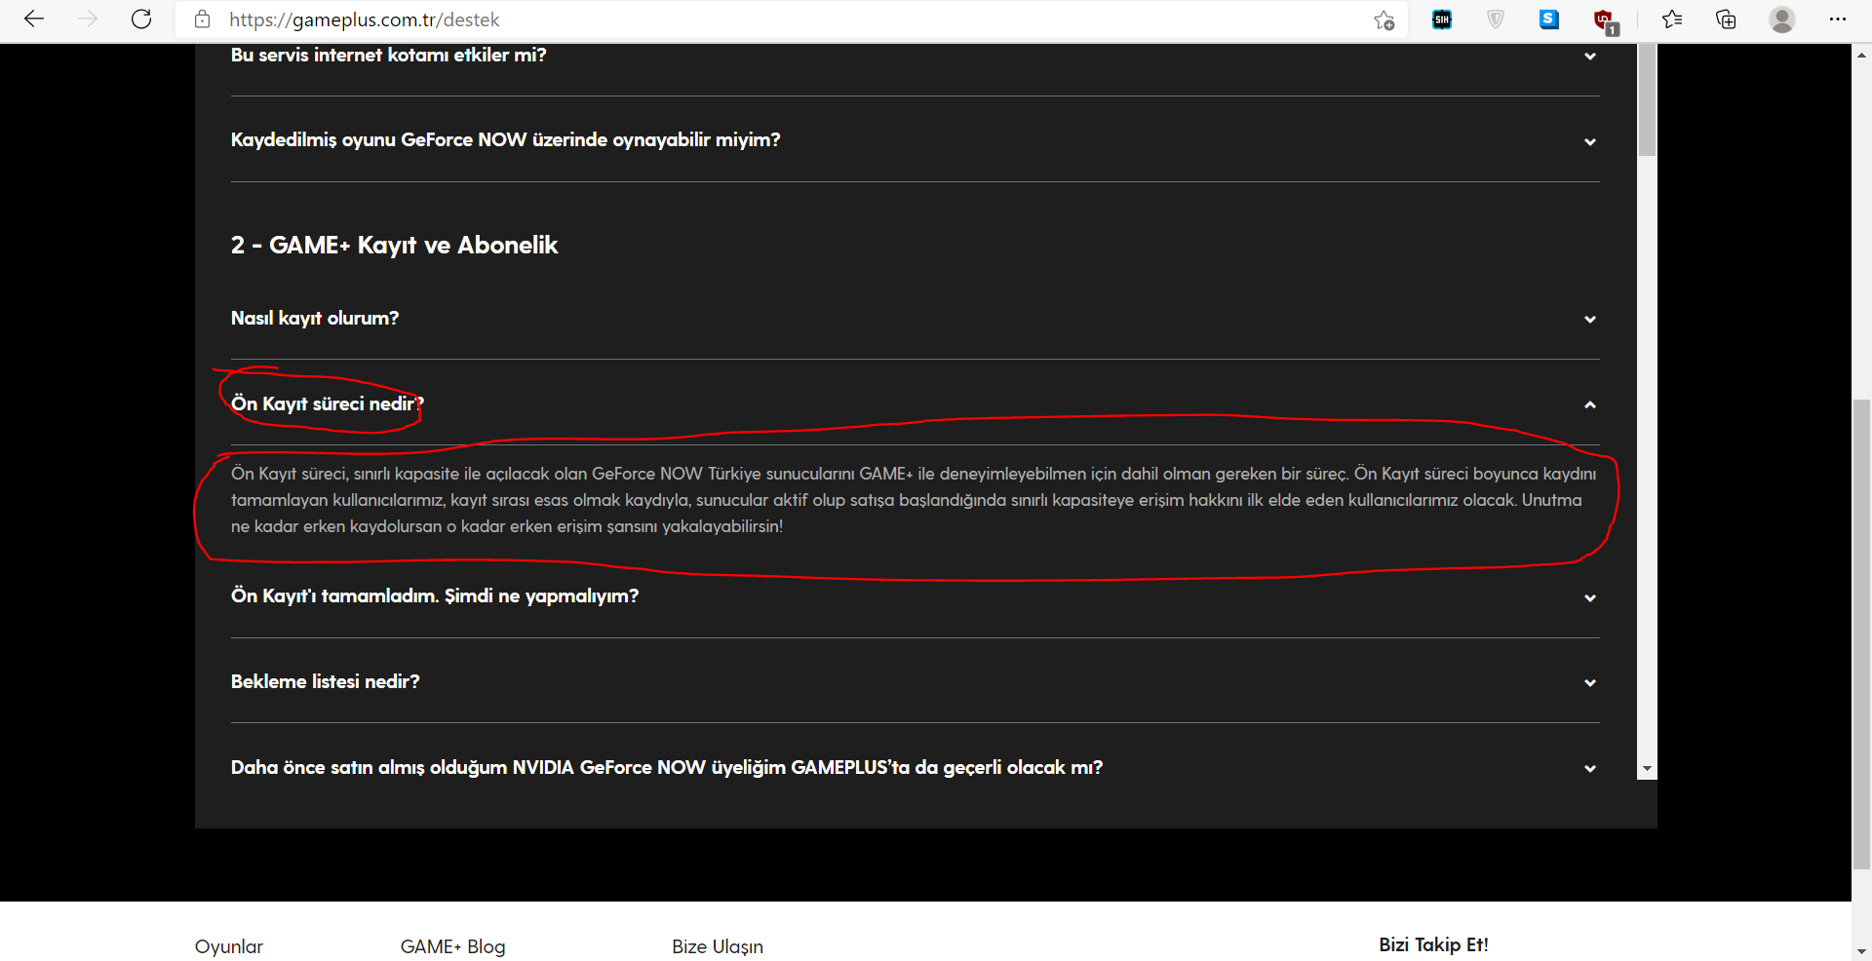The image size is (1872, 961).
Task: Click the 'Ön Kayıt süreci' answer paragraph
Action: pos(914,500)
